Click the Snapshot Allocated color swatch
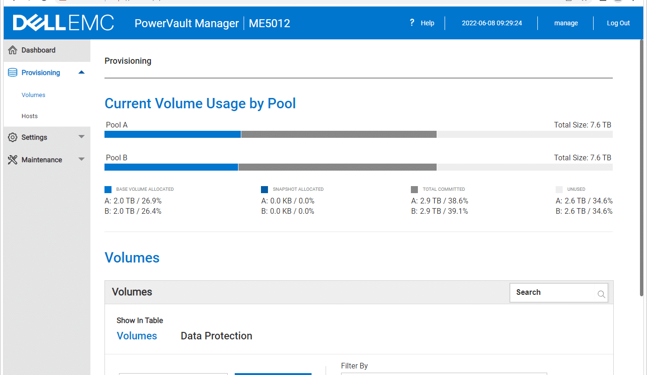 [x=265, y=189]
